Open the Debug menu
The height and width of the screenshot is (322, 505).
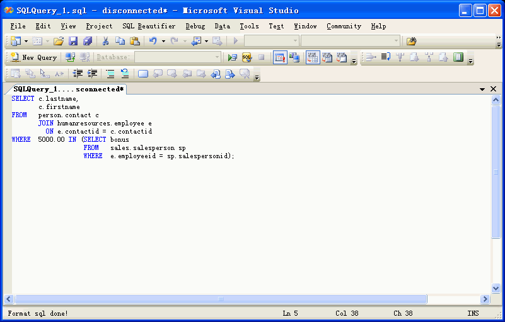(x=195, y=26)
